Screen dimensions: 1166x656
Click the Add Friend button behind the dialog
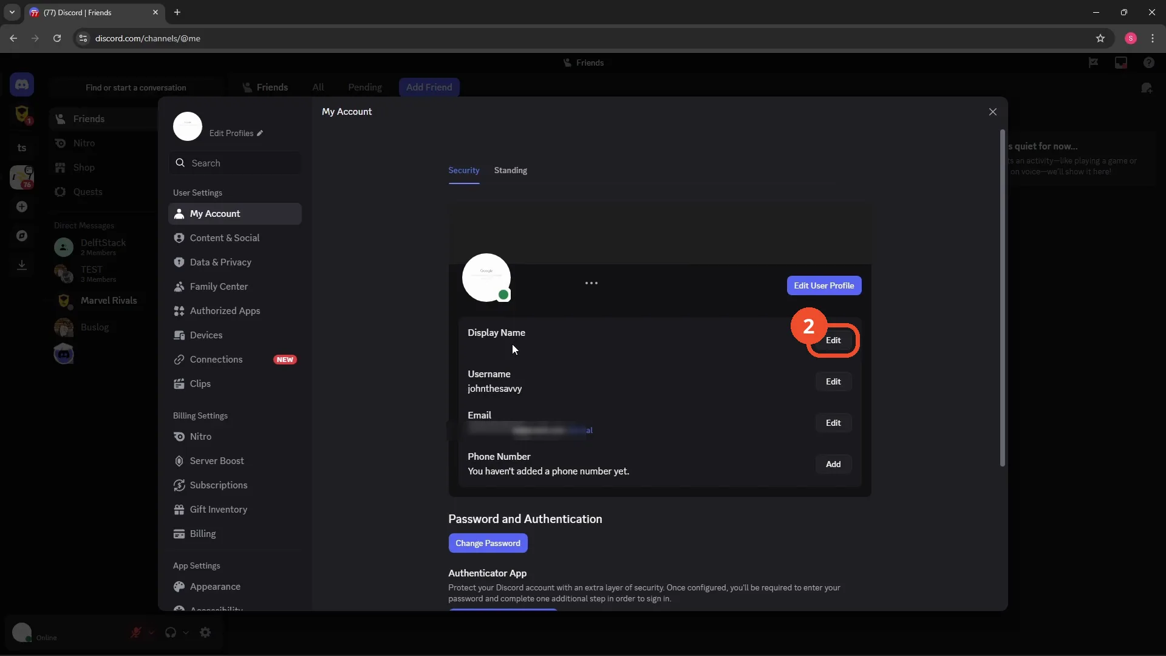(x=429, y=87)
